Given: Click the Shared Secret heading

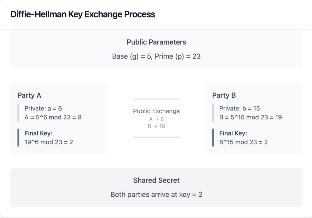Looking at the screenshot, I should pos(156,180).
